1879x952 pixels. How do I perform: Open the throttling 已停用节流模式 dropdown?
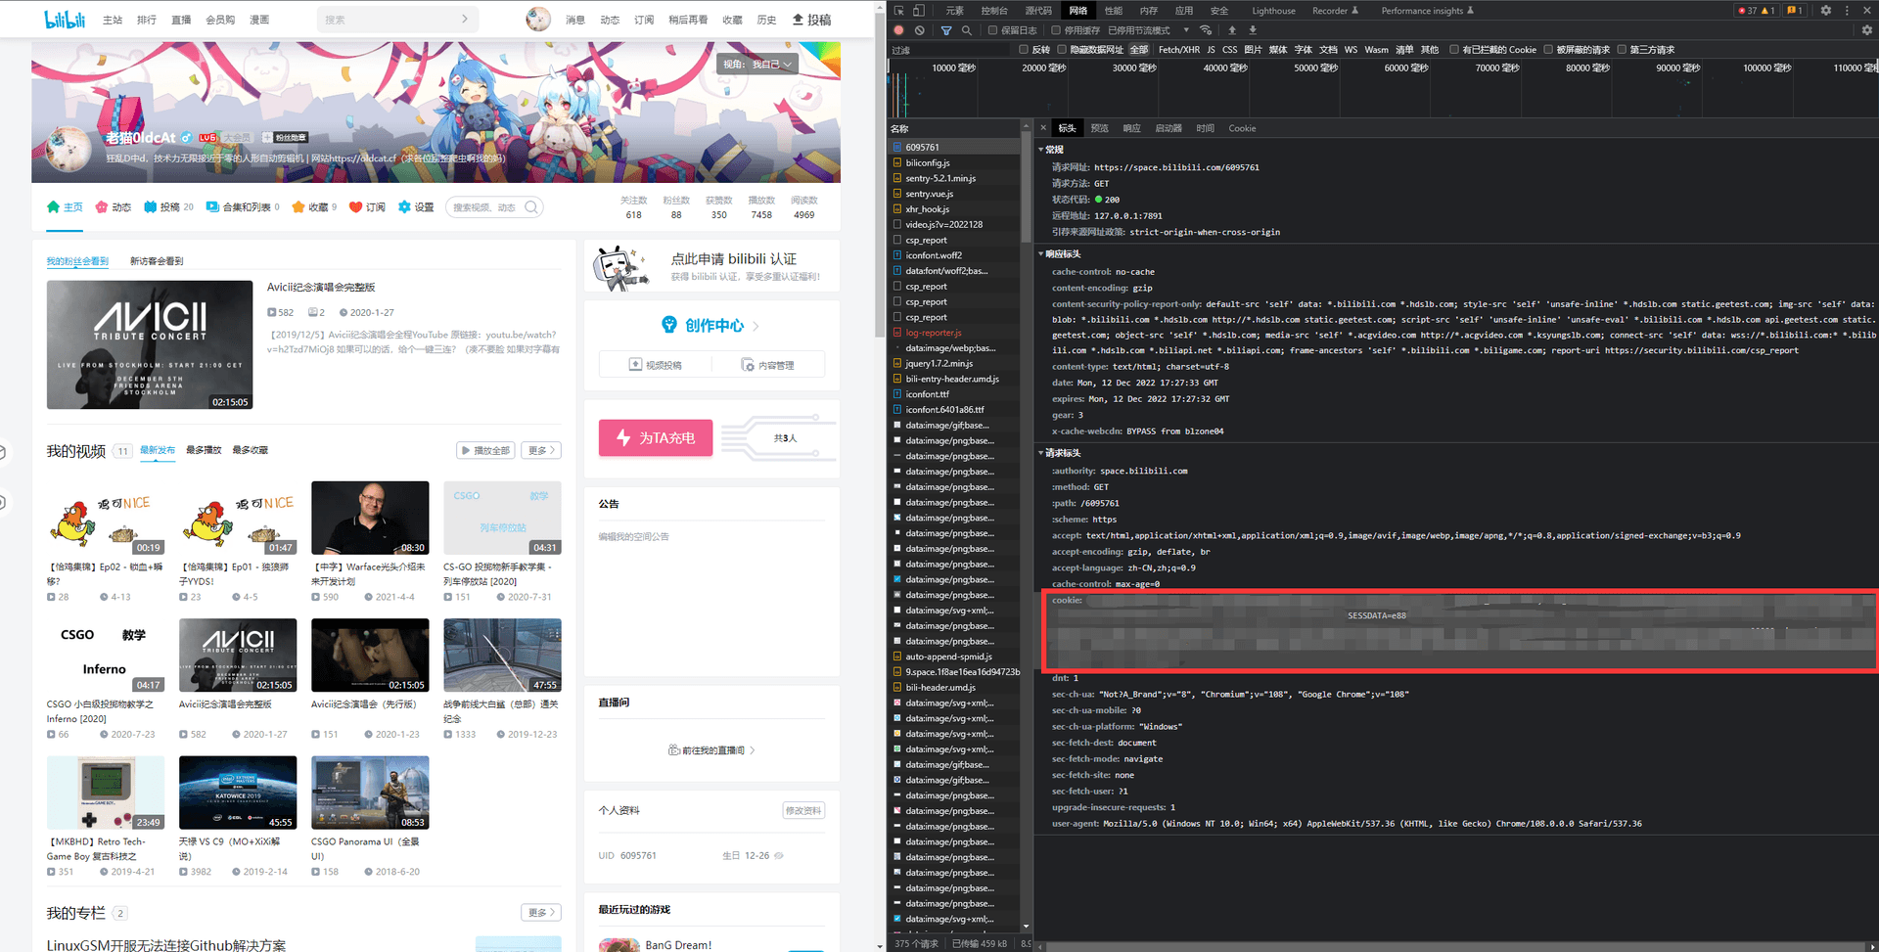[x=1148, y=30]
